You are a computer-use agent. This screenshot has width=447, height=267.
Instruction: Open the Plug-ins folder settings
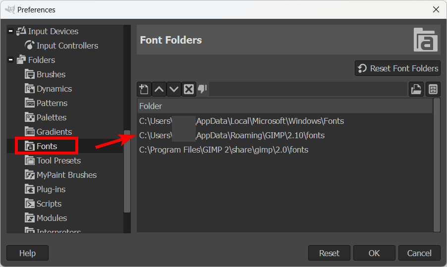coord(51,189)
